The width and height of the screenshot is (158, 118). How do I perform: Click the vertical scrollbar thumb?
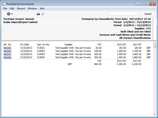(155, 46)
